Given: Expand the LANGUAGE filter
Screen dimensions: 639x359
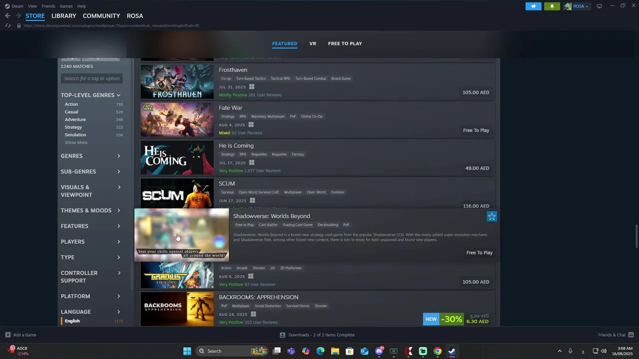Looking at the screenshot, I should [x=91, y=312].
